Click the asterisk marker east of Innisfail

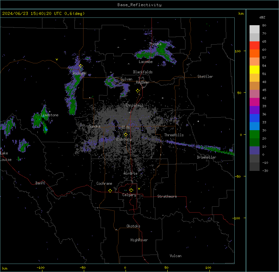click(162, 98)
